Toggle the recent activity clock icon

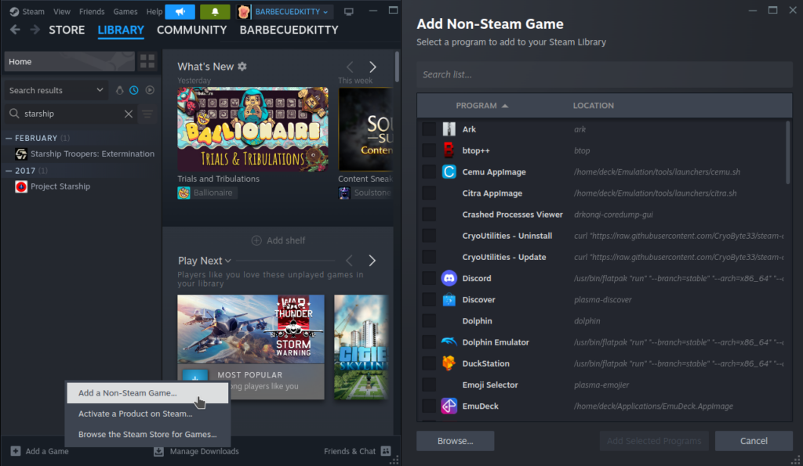(x=134, y=91)
